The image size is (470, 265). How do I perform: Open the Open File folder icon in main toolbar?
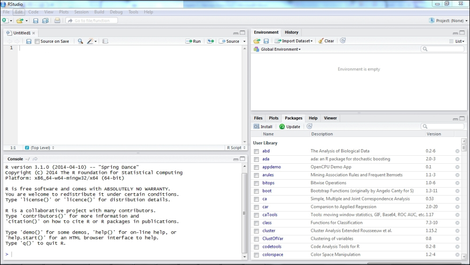pos(20,21)
